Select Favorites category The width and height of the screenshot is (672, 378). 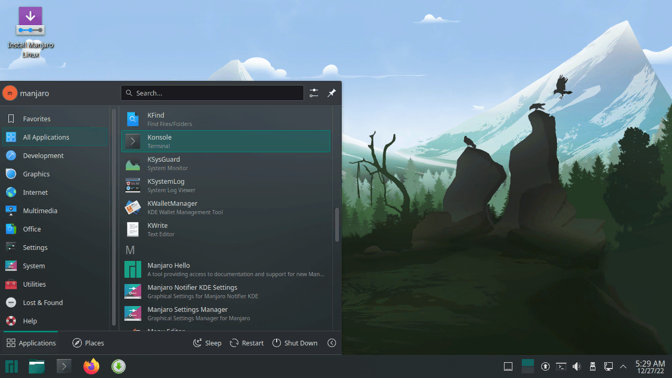point(55,119)
